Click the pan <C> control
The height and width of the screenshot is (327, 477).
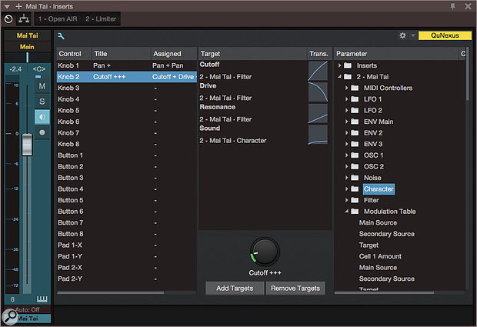click(39, 69)
